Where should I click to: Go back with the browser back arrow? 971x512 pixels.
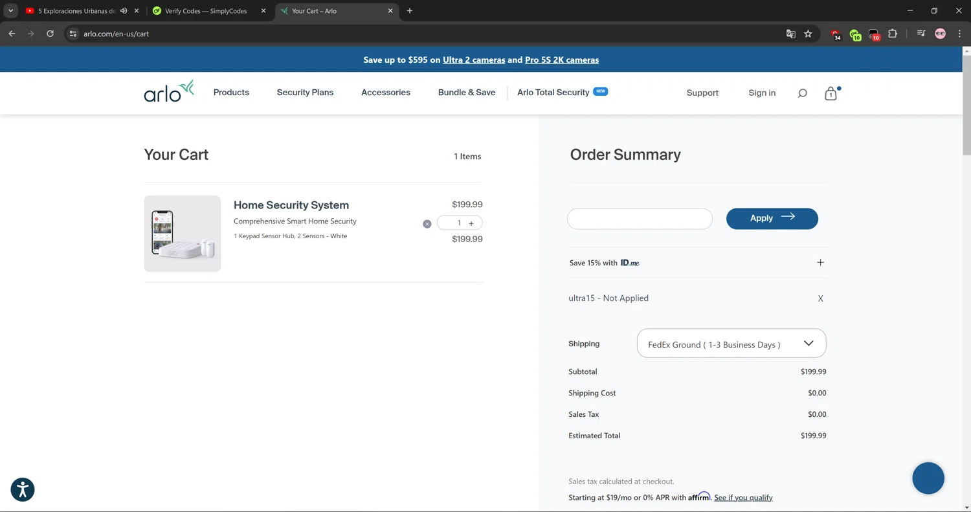[x=12, y=34]
